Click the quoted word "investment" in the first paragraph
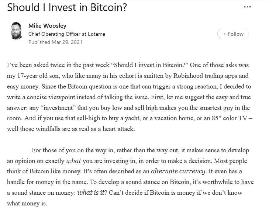Screen dimensions: 269x208 [58, 108]
